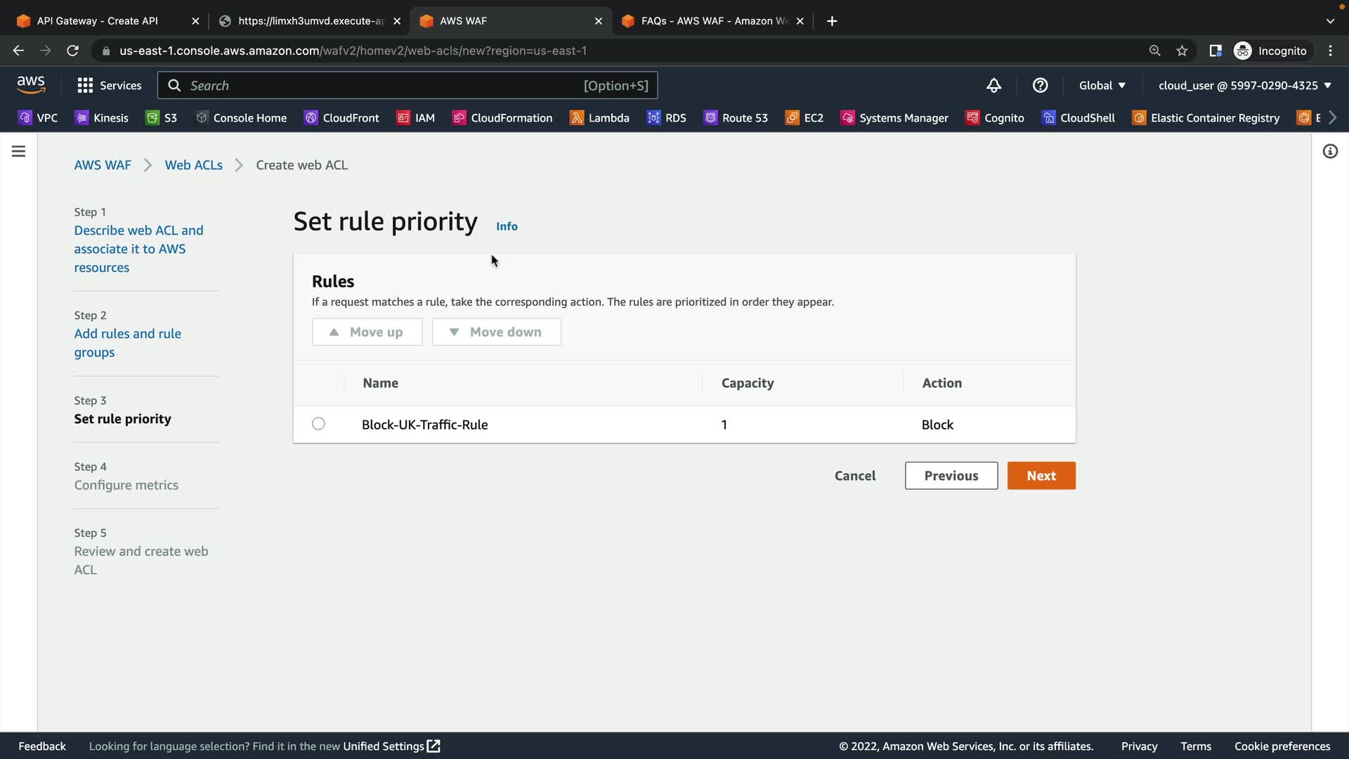Screen dimensions: 1349x759
Task: Bookmark page with the star icon
Action: (x=1182, y=51)
